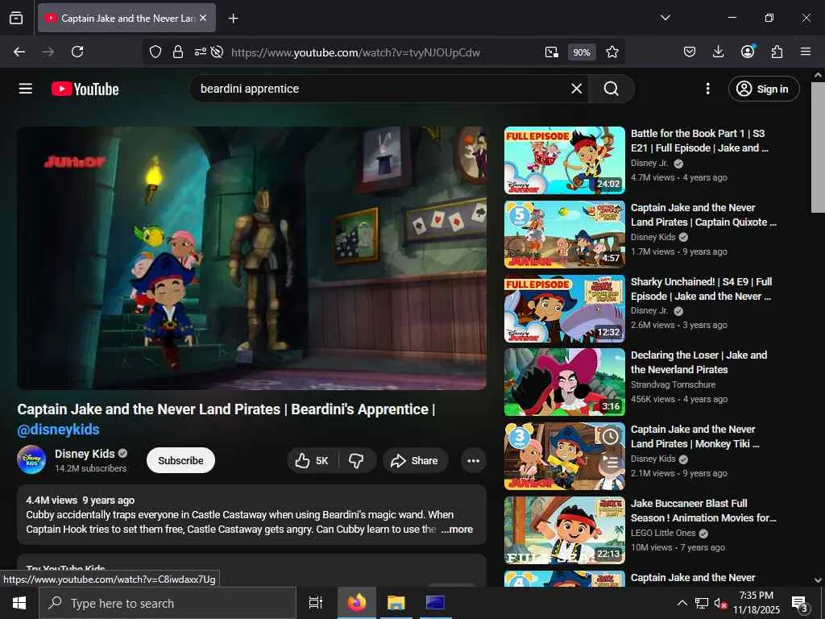Screen dimensions: 825x619
Task: Open picture-in-picture from address bar
Action: (551, 52)
